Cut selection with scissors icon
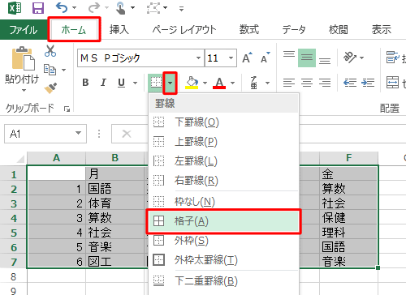 50,51
